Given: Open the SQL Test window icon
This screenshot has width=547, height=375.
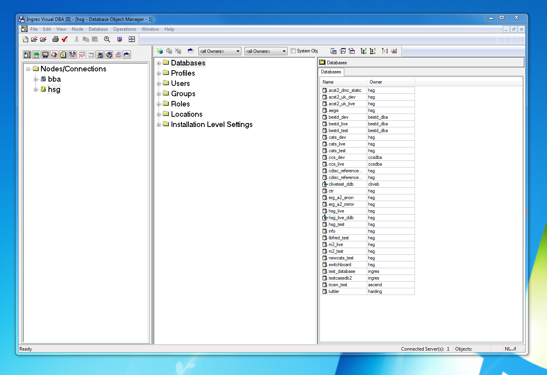Looking at the screenshot, I should (36, 55).
